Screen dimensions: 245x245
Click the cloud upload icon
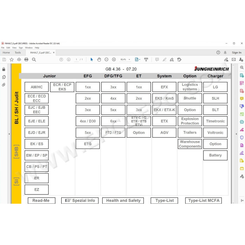[x=19, y=59]
